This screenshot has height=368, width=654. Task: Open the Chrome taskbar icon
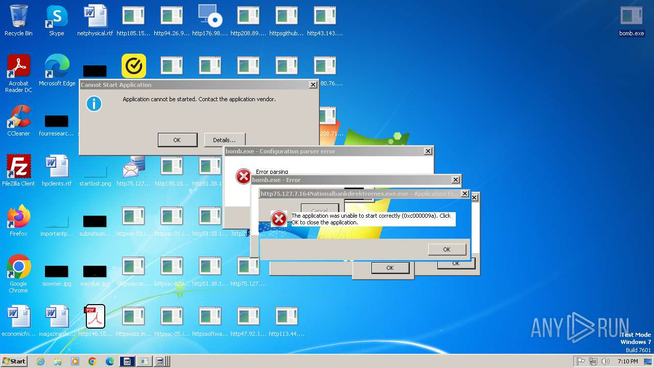[x=92, y=361]
